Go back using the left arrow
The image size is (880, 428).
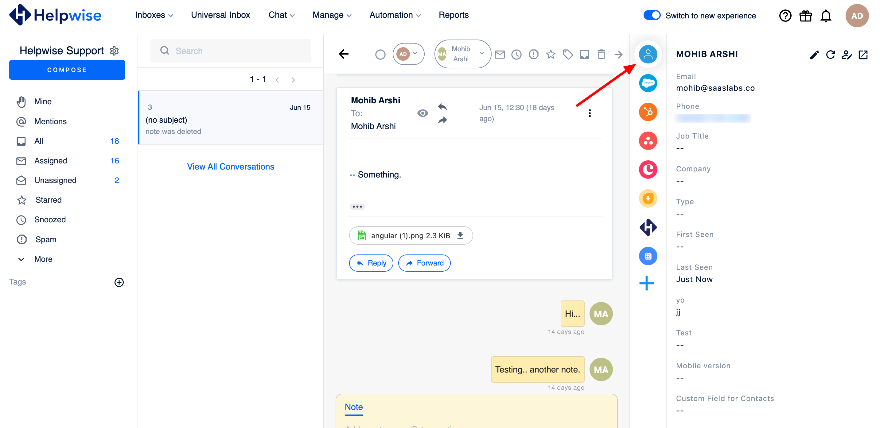344,54
